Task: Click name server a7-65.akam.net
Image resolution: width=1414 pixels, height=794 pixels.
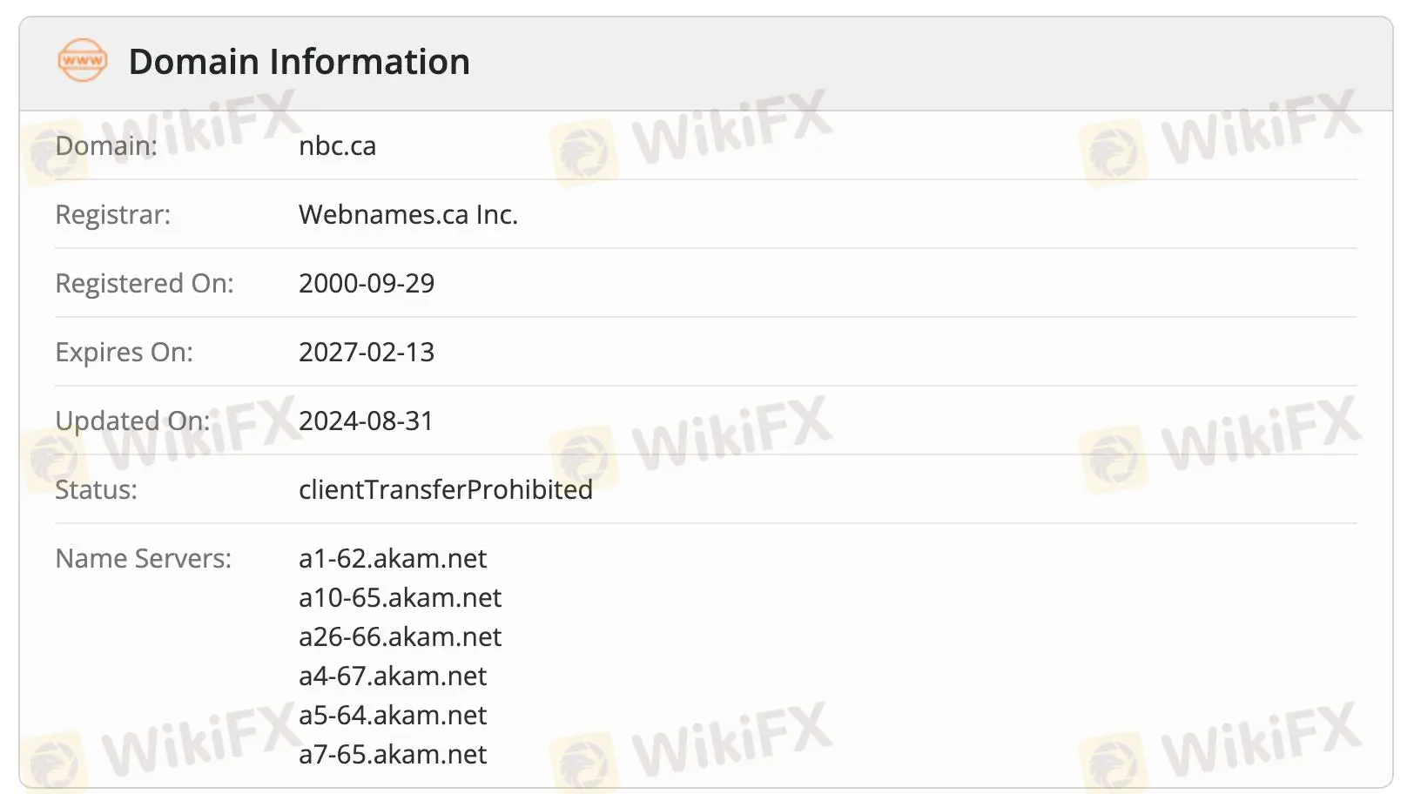Action: tap(392, 754)
